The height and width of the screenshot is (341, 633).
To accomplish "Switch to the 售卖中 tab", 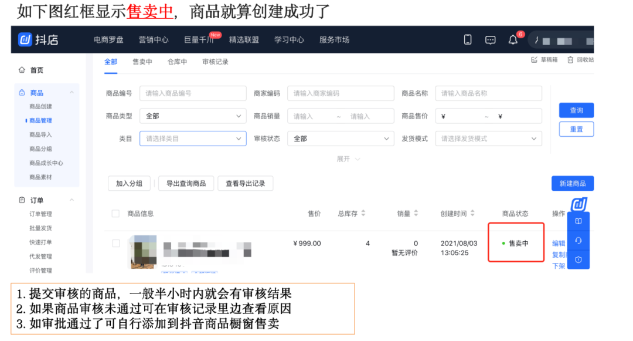I will click(142, 61).
